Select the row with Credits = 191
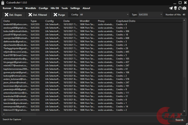Viewport: 188px width, 125px height. tap(92, 86)
